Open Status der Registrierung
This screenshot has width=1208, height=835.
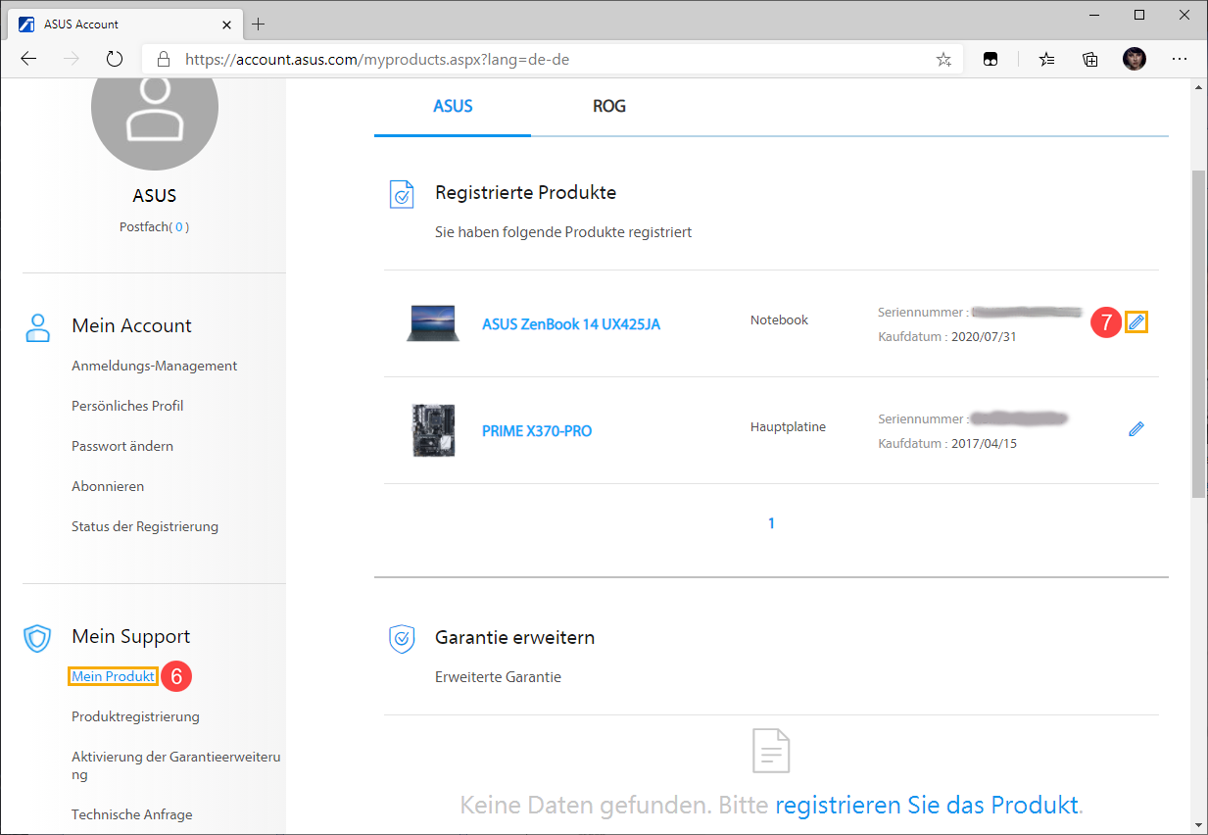coord(145,526)
